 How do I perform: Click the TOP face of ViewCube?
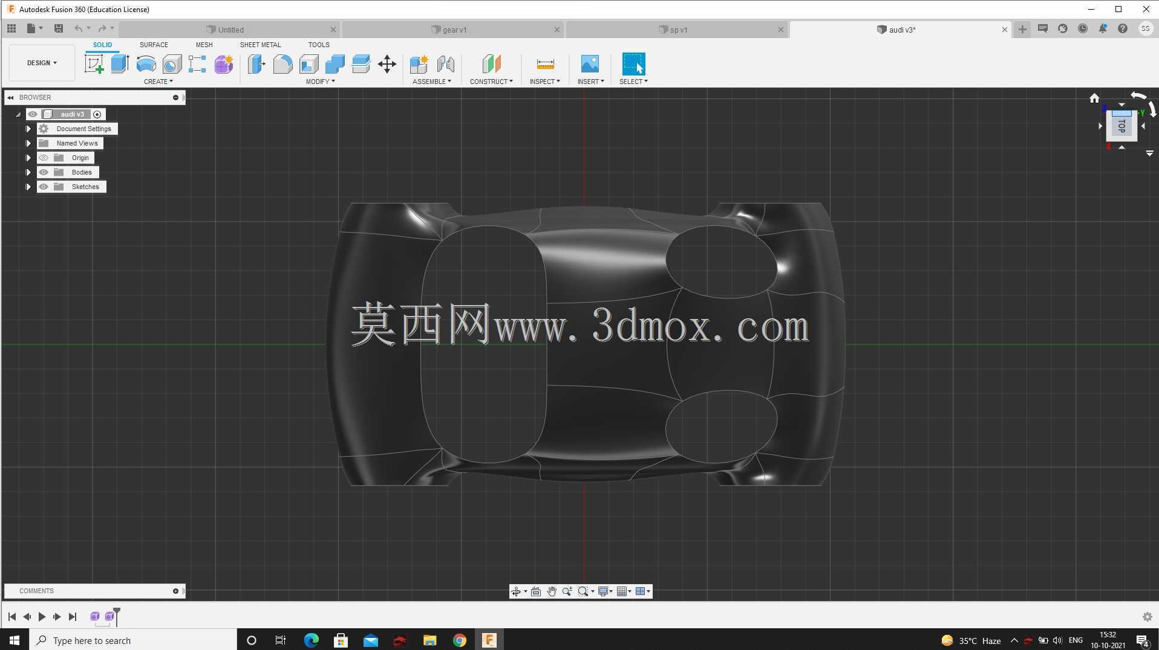pos(1121,126)
